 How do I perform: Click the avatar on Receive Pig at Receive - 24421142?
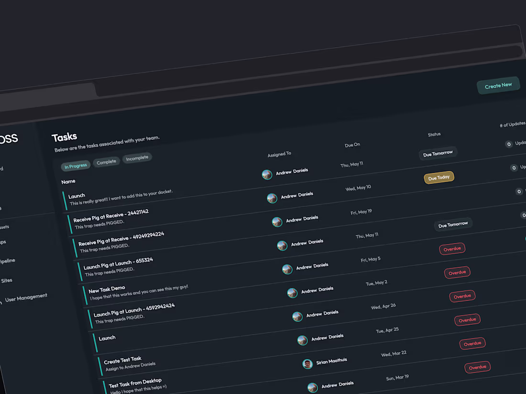tap(277, 222)
